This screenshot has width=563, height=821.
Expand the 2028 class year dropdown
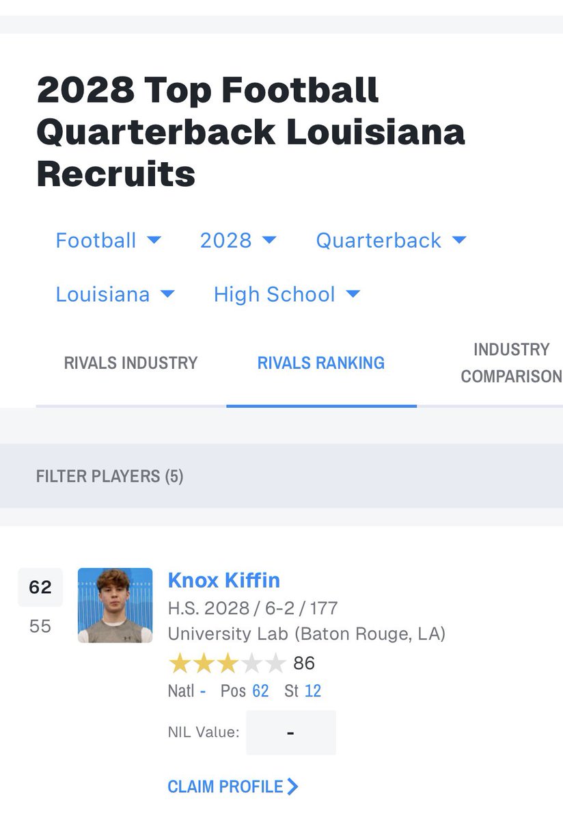(x=238, y=240)
